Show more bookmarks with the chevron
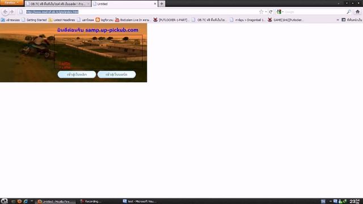The height and width of the screenshot is (204, 363). pos(337,20)
